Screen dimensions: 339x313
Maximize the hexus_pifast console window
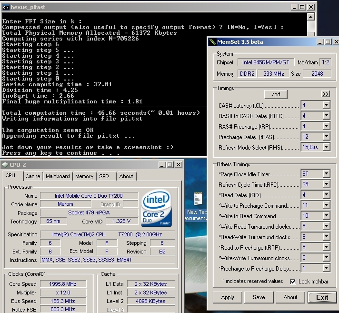pos(302,7)
